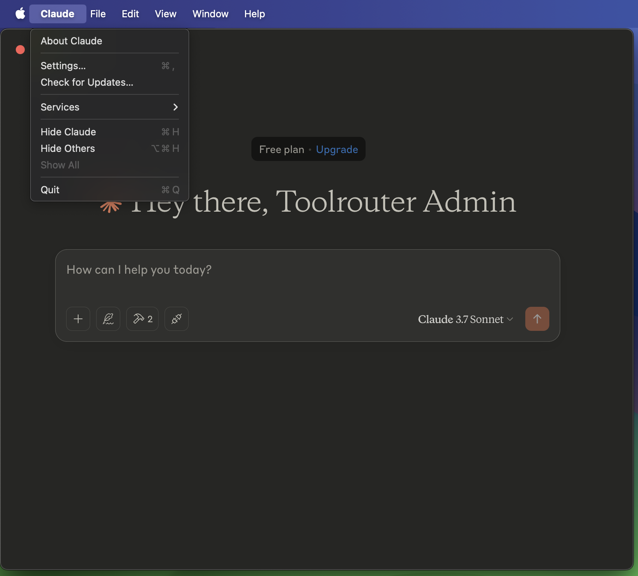Select Hide Claude

pos(110,132)
